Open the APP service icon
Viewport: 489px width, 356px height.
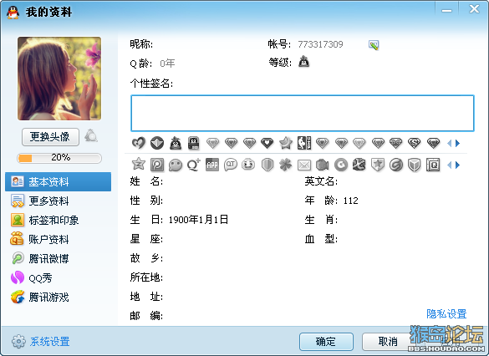pos(212,165)
